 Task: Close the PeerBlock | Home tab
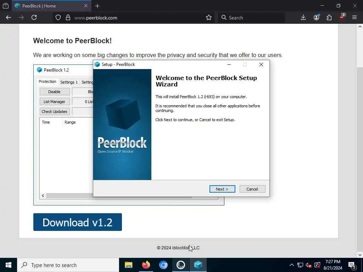[86, 6]
